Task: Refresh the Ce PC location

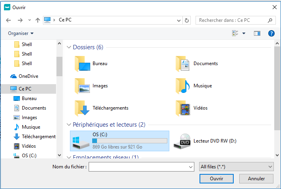Action: click(x=187, y=20)
